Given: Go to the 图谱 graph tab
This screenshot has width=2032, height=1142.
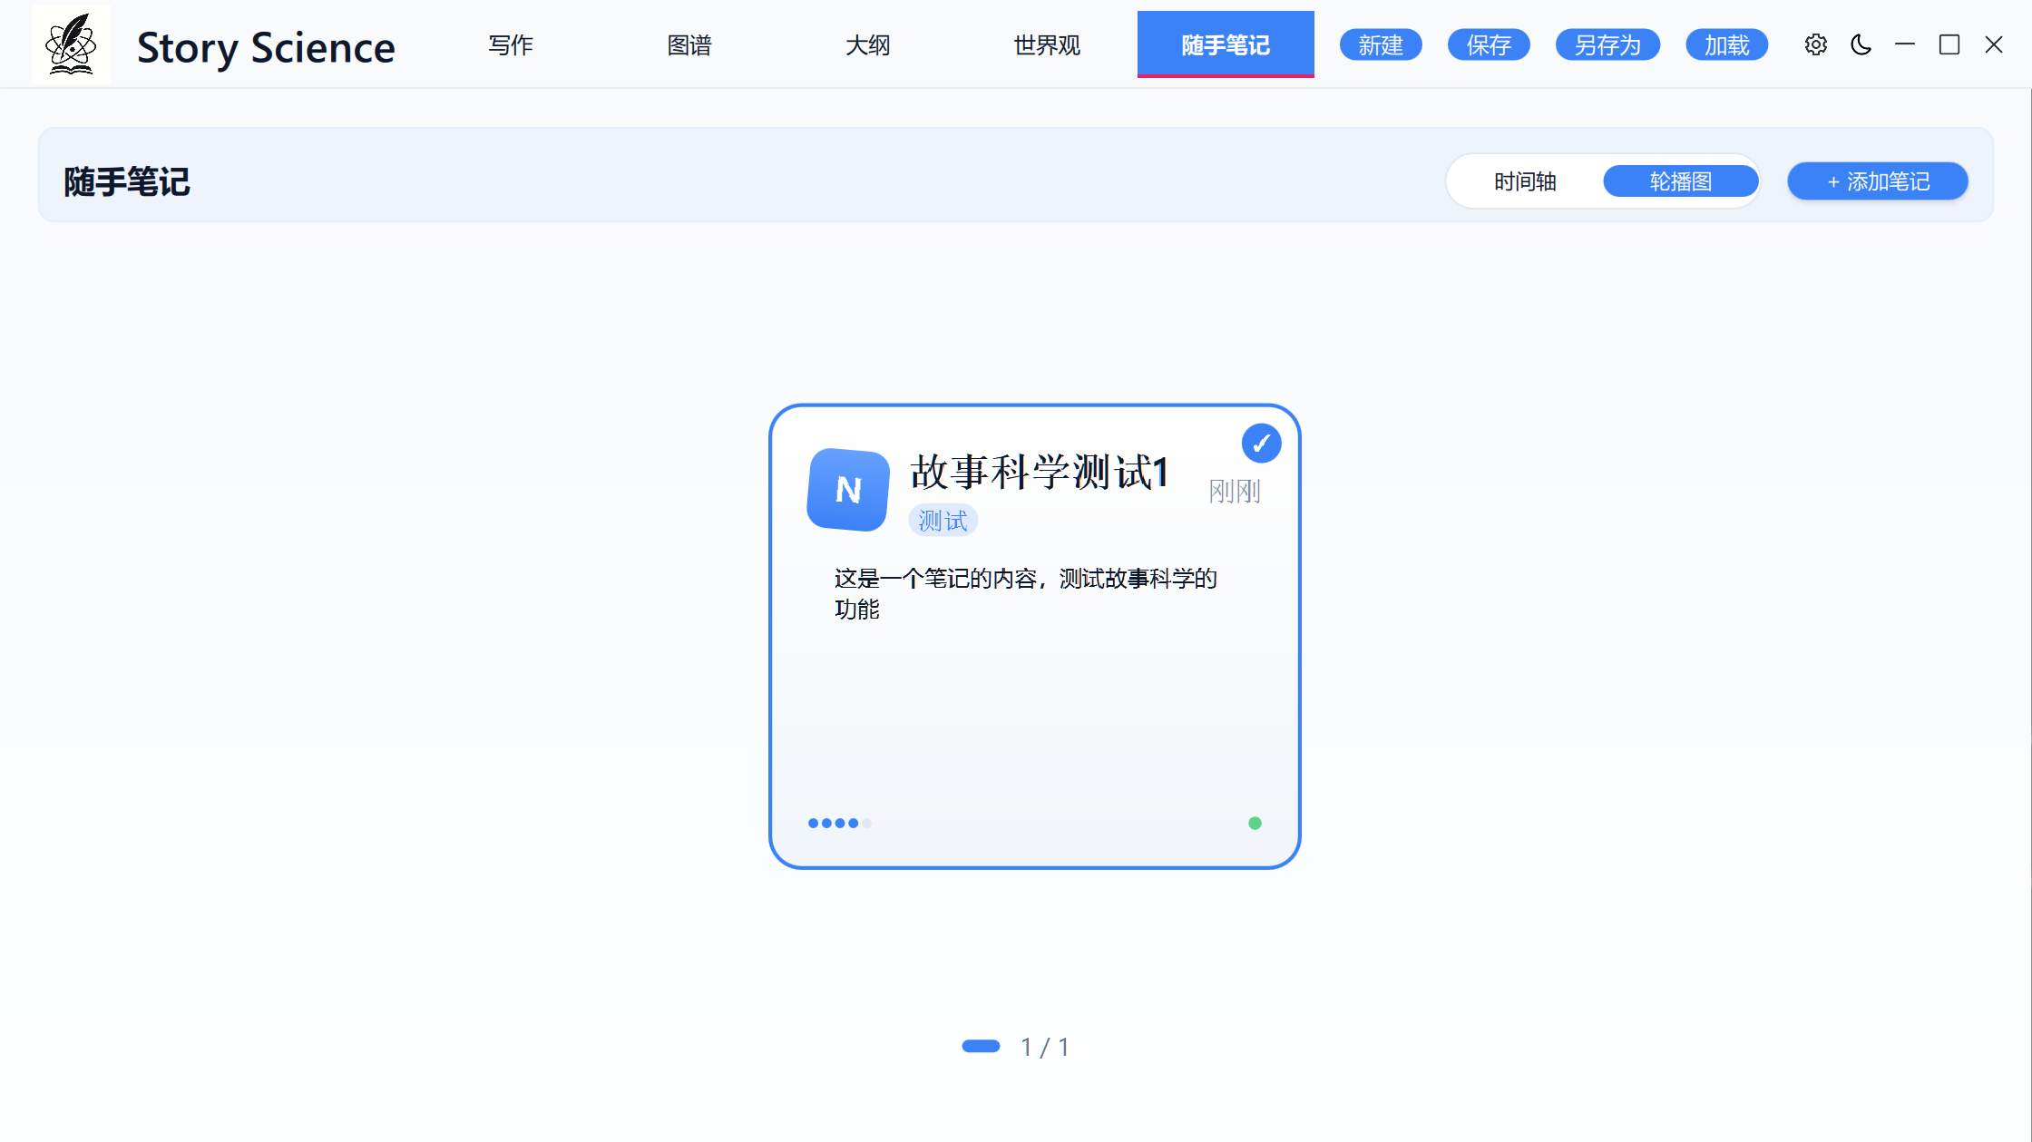Looking at the screenshot, I should tap(689, 45).
